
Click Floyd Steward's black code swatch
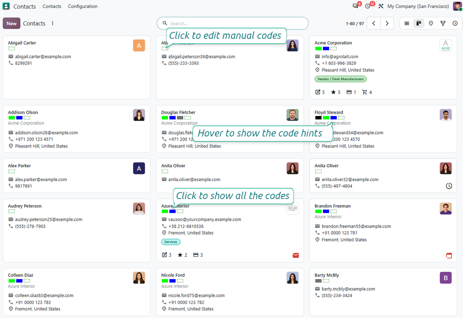pos(318,118)
